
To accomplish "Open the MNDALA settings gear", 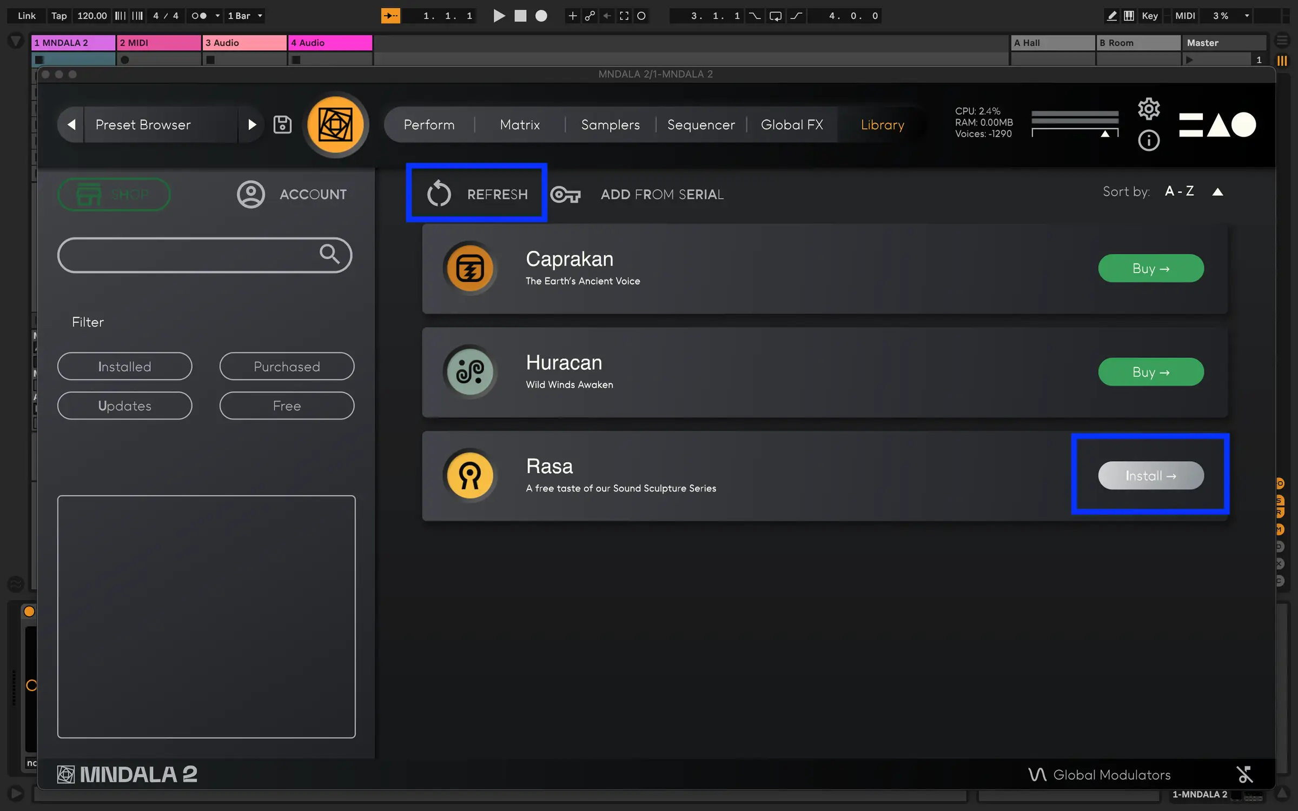I will click(x=1149, y=109).
